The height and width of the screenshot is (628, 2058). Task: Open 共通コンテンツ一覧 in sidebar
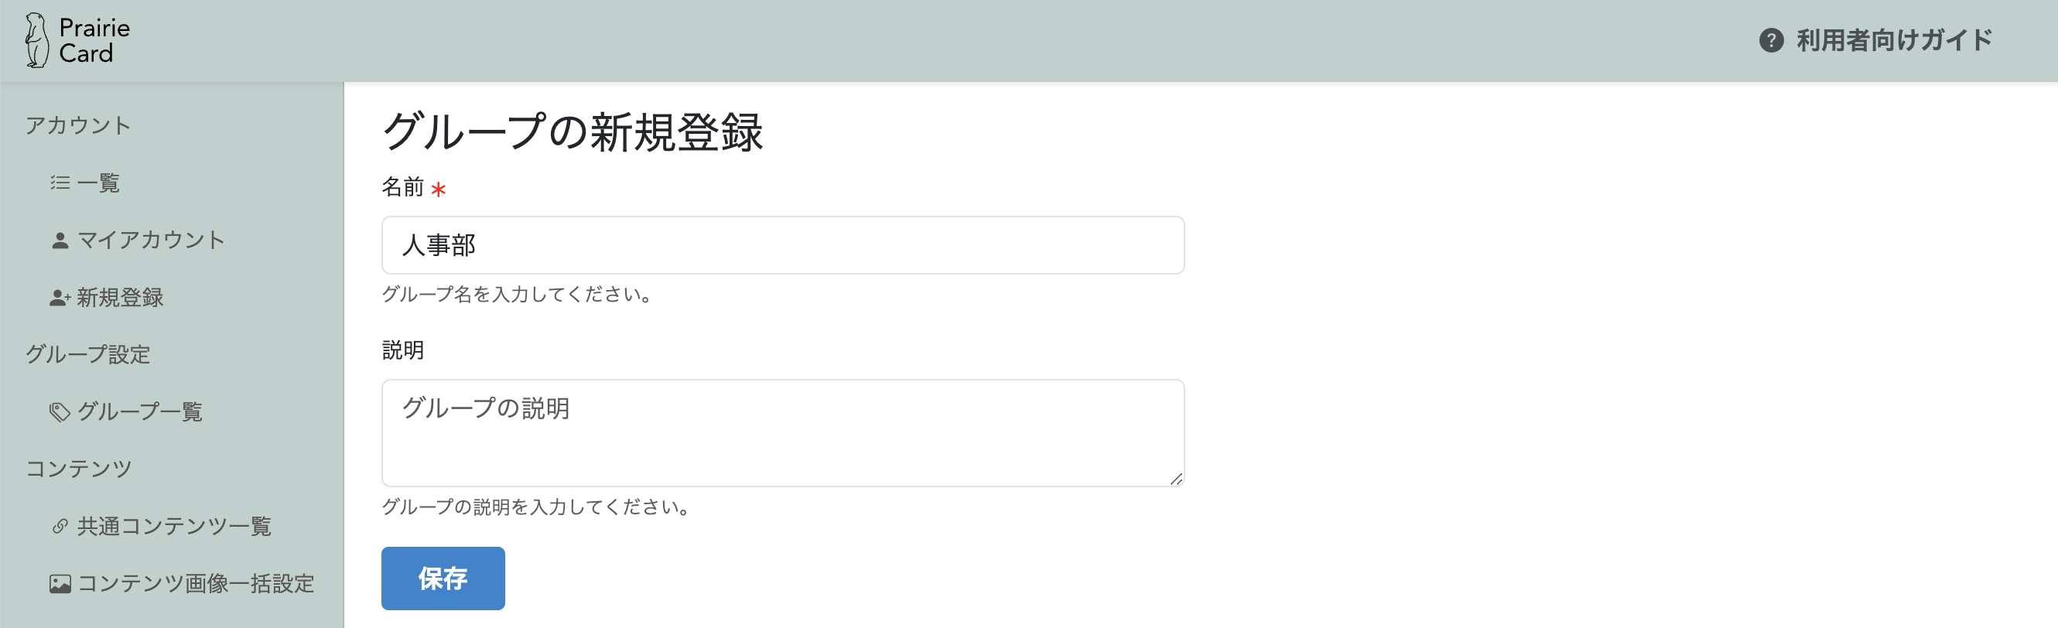pos(174,527)
